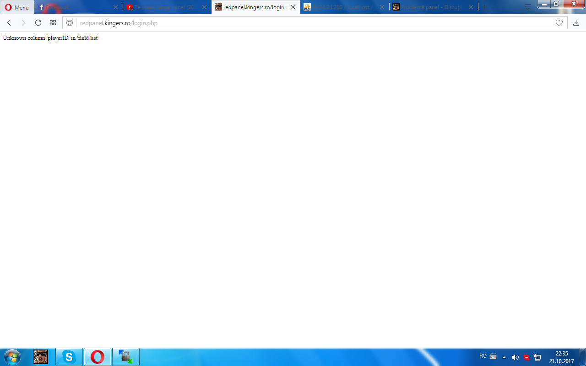The width and height of the screenshot is (586, 366).
Task: Open Skype from the taskbar
Action: point(69,357)
